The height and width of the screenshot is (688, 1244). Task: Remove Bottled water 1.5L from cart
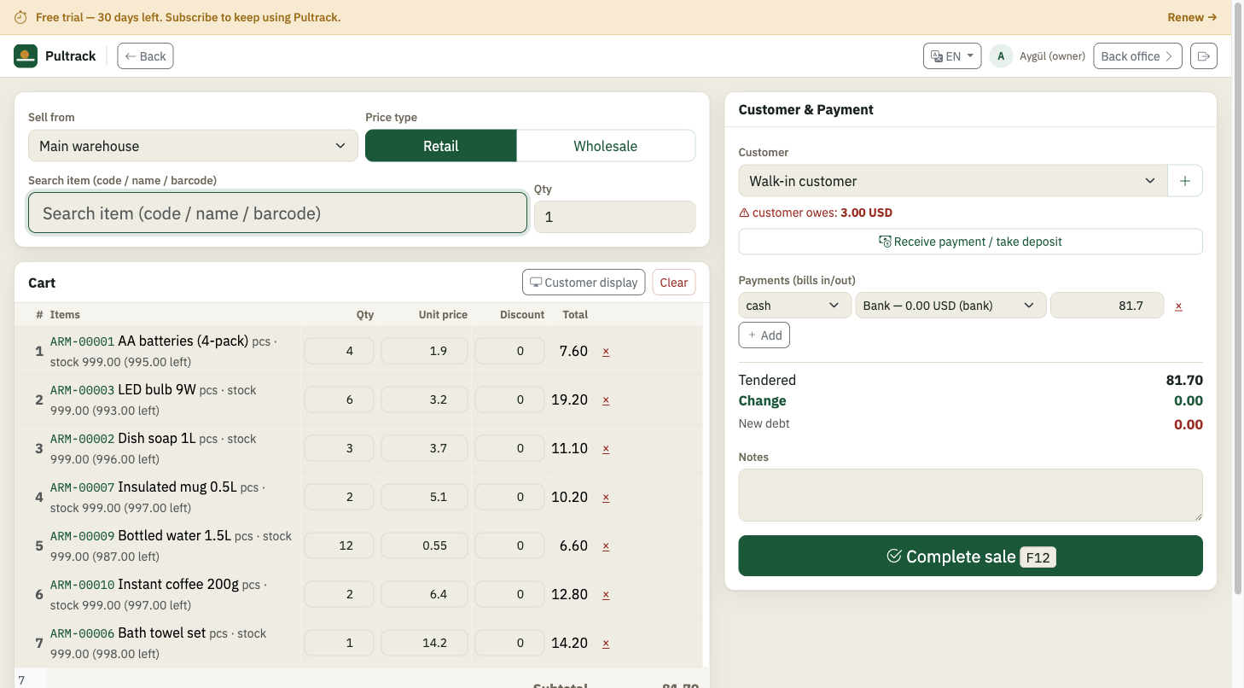(606, 545)
